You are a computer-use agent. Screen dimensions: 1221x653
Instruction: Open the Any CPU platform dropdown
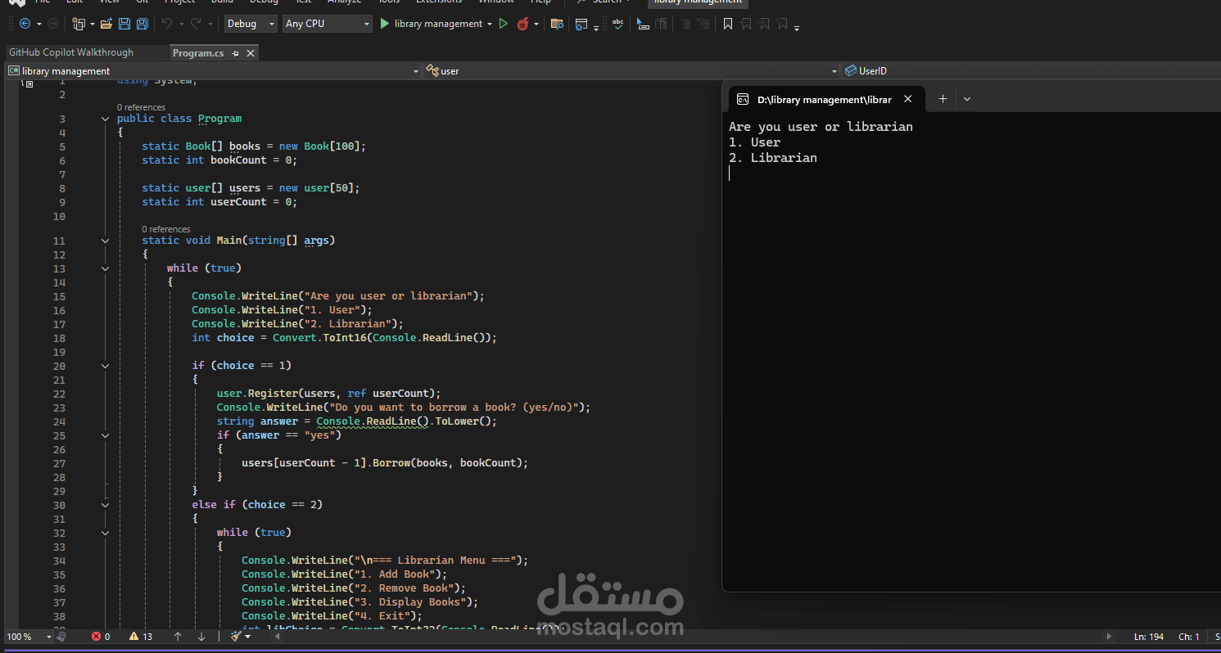click(328, 24)
